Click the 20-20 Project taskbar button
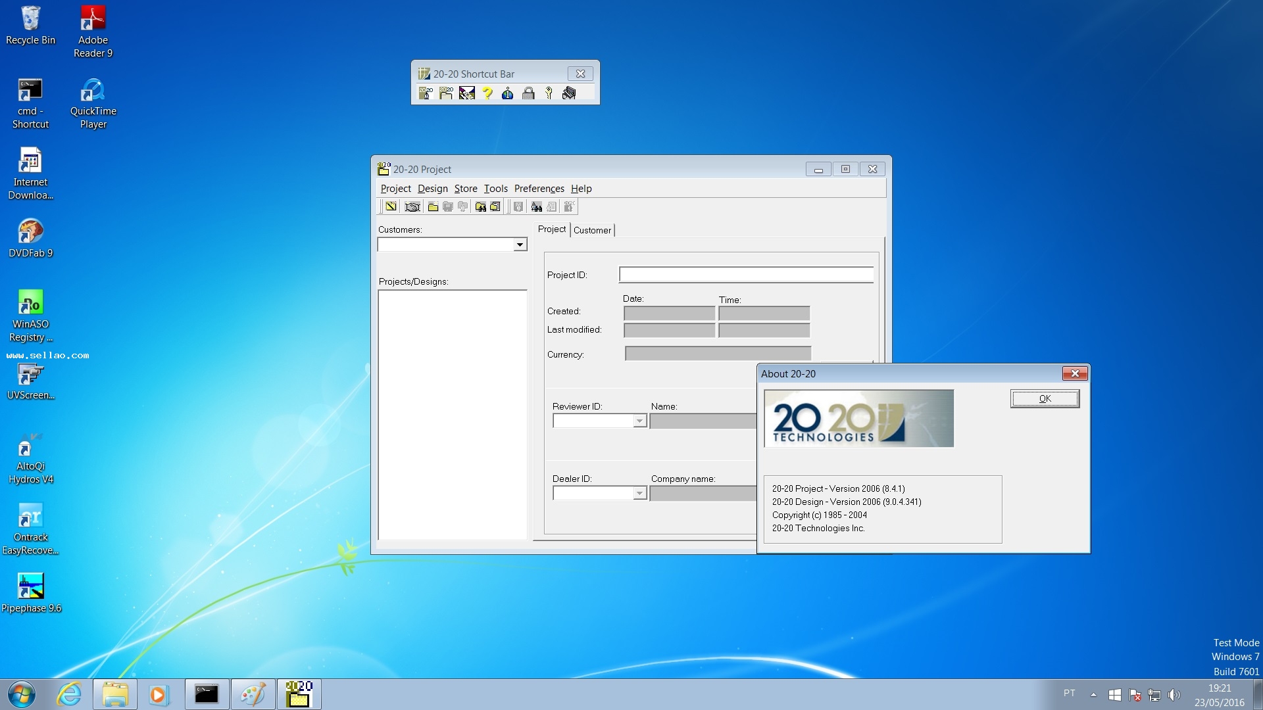 click(299, 694)
